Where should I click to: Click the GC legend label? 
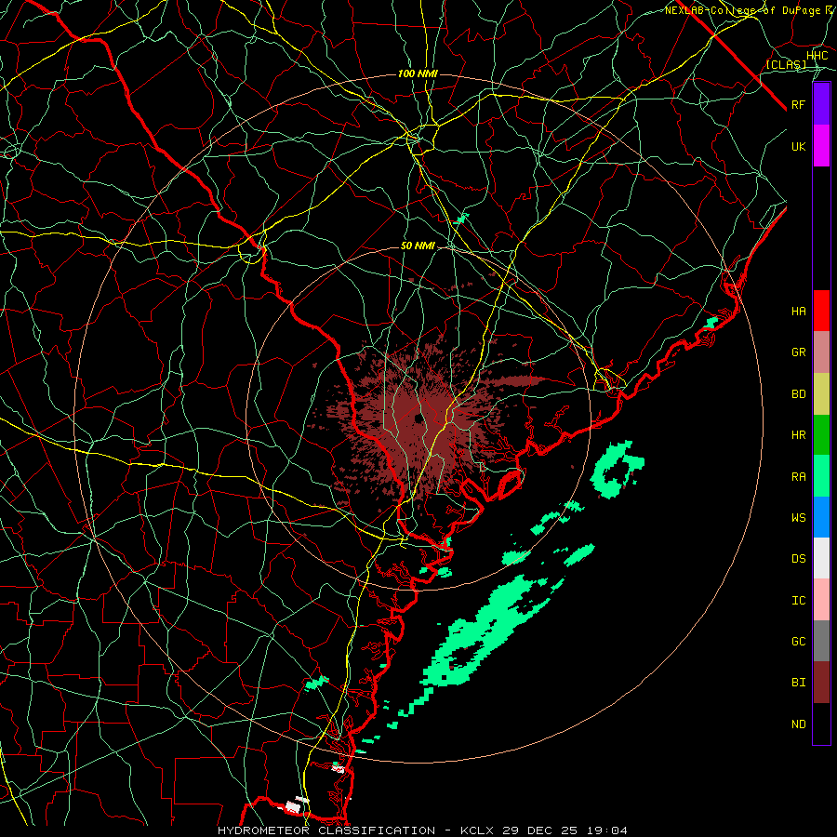tap(799, 641)
